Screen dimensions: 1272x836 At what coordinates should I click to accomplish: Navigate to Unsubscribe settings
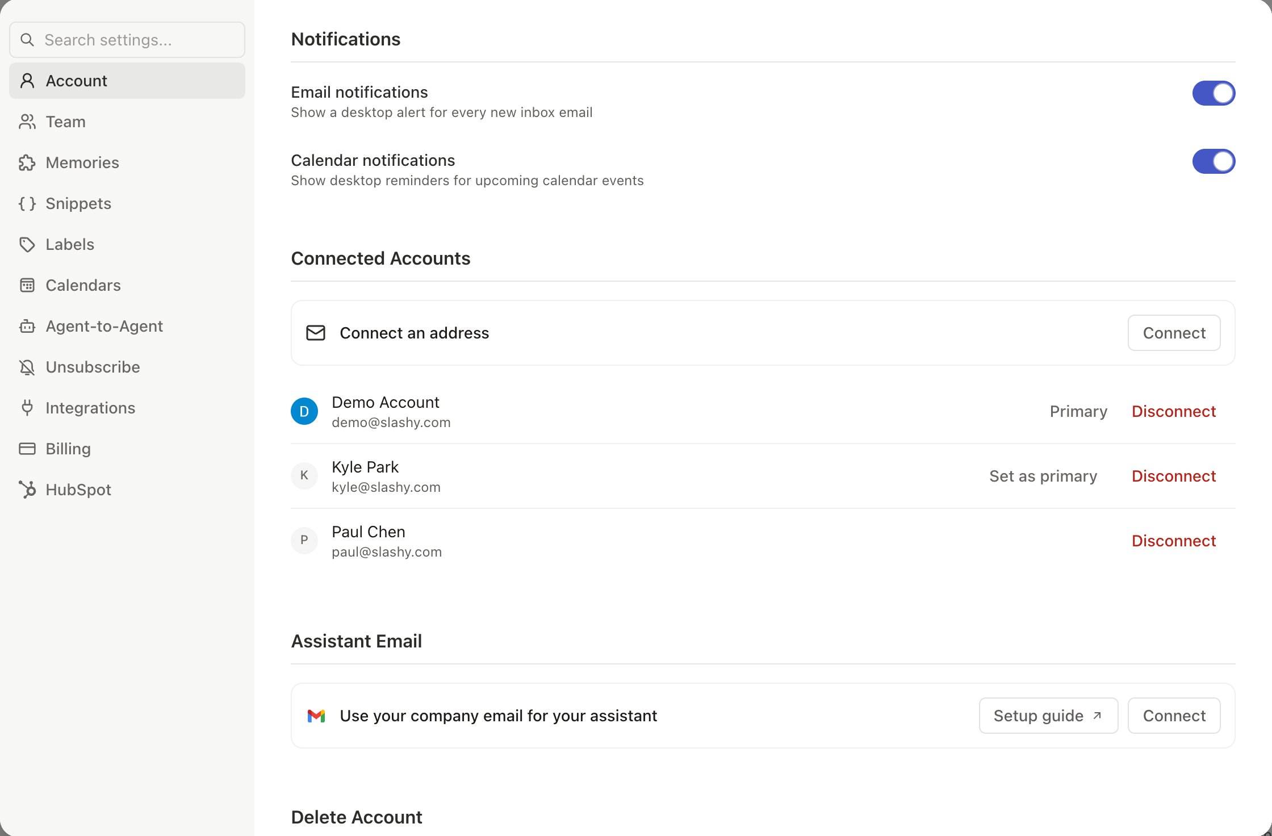point(127,367)
